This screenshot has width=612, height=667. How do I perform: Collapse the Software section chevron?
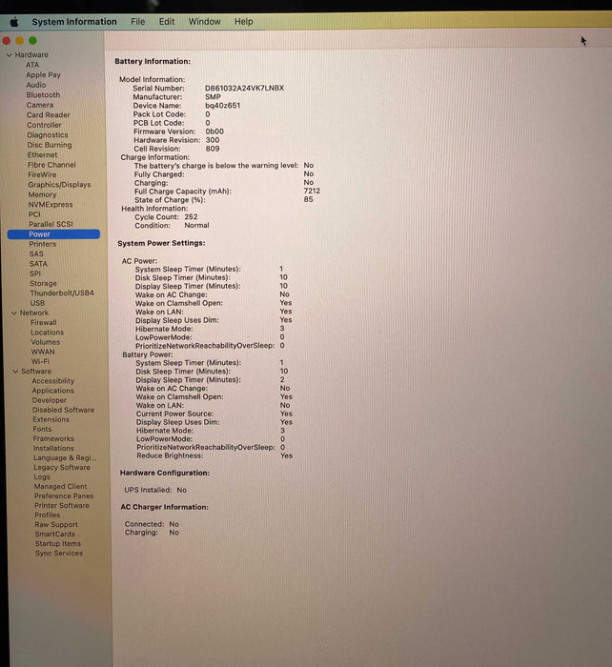(15, 372)
